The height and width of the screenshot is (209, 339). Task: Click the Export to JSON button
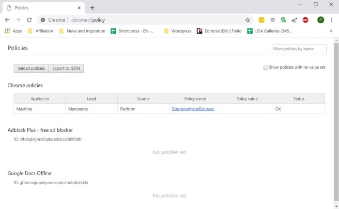[x=66, y=68]
